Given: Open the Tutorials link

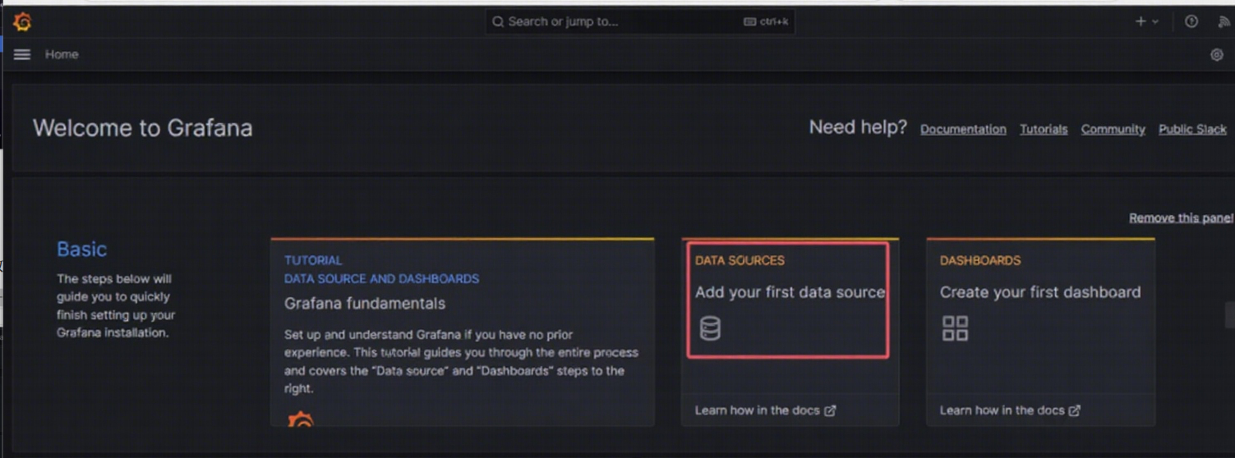Looking at the screenshot, I should 1044,130.
